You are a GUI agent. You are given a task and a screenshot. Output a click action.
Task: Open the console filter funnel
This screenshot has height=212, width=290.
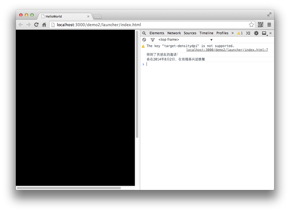pyautogui.click(x=152, y=40)
